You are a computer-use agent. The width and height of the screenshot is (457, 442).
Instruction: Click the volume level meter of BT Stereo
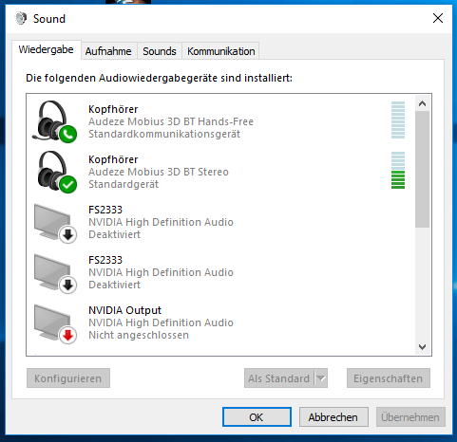click(398, 171)
